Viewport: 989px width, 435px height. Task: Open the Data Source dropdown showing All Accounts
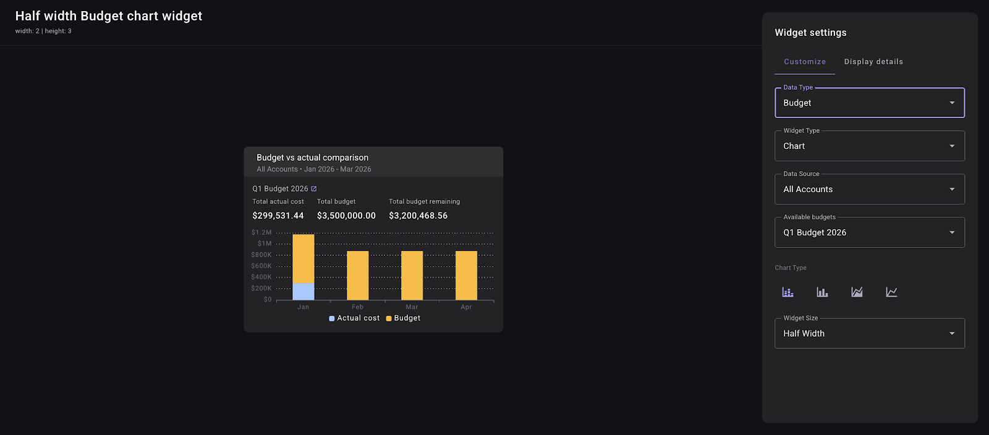pos(870,189)
